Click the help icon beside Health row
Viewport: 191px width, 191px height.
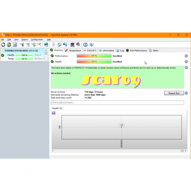[186, 62]
